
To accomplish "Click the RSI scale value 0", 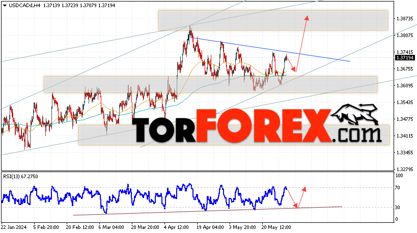I will (x=397, y=219).
